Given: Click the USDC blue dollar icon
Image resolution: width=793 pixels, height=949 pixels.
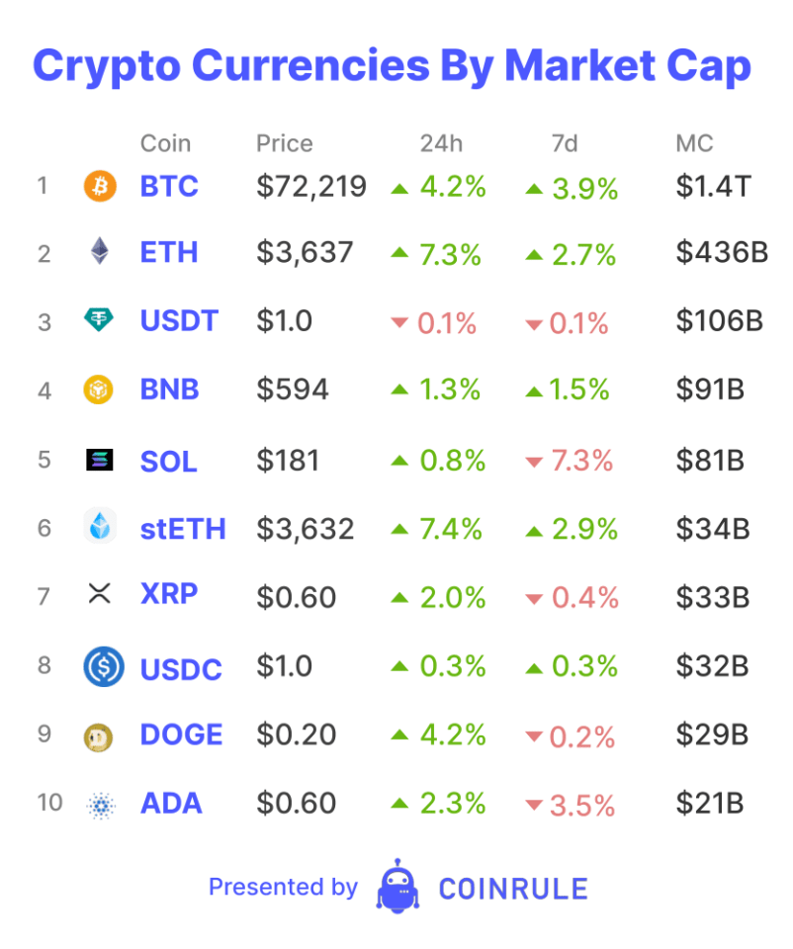Looking at the screenshot, I should click(104, 666).
